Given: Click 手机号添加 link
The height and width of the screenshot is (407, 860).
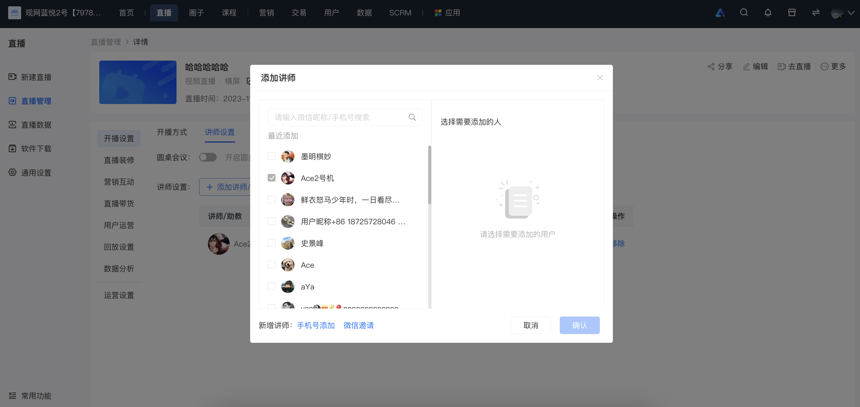Looking at the screenshot, I should click(316, 325).
